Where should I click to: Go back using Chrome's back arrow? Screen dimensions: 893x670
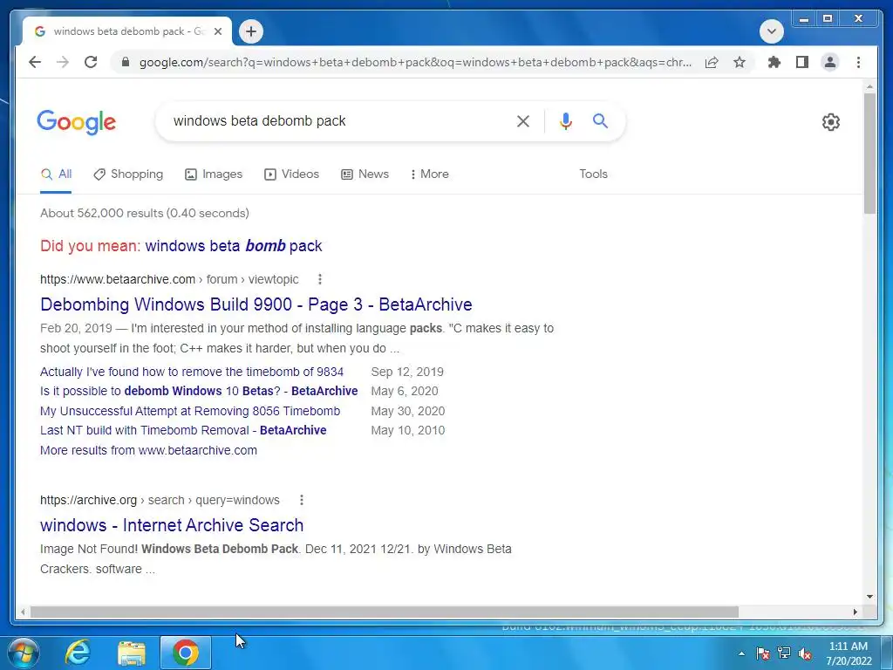[35, 62]
